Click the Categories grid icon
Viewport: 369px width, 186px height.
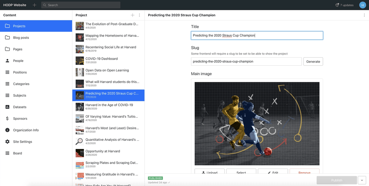click(7, 84)
